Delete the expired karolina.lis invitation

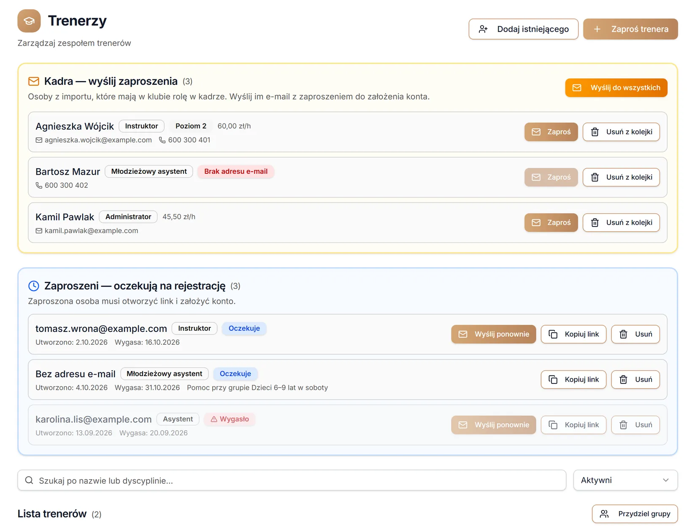(x=635, y=425)
